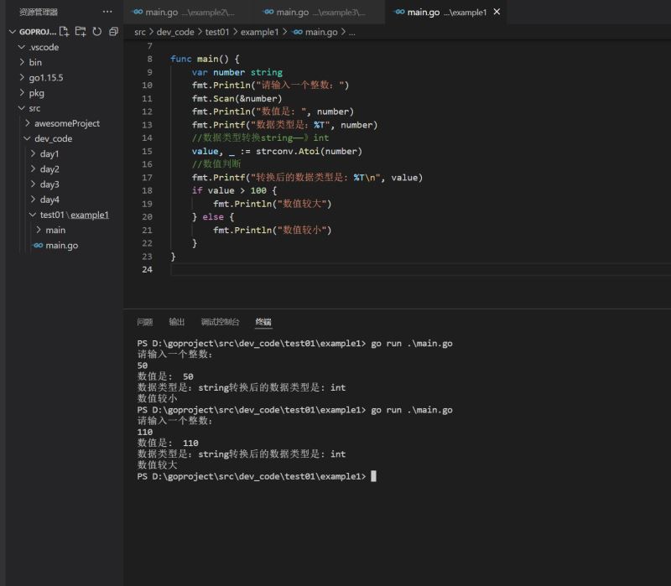Refresh the explorer with the reload icon
Image resolution: width=671 pixels, height=586 pixels.
tap(97, 31)
